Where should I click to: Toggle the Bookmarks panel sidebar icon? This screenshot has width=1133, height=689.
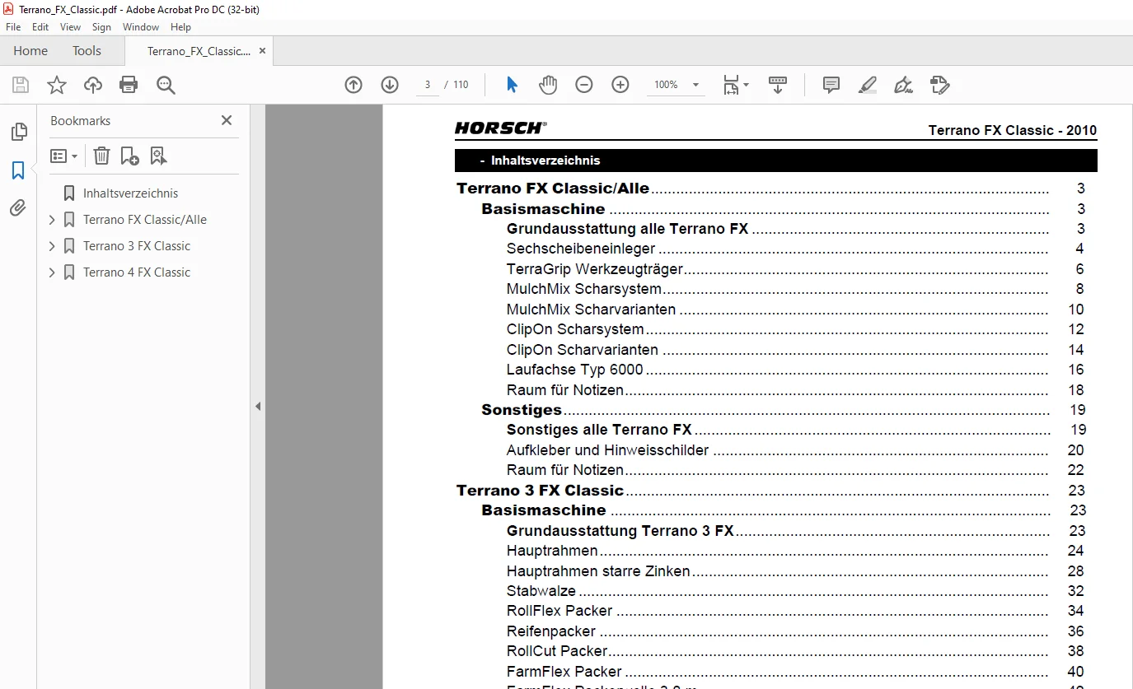click(18, 170)
